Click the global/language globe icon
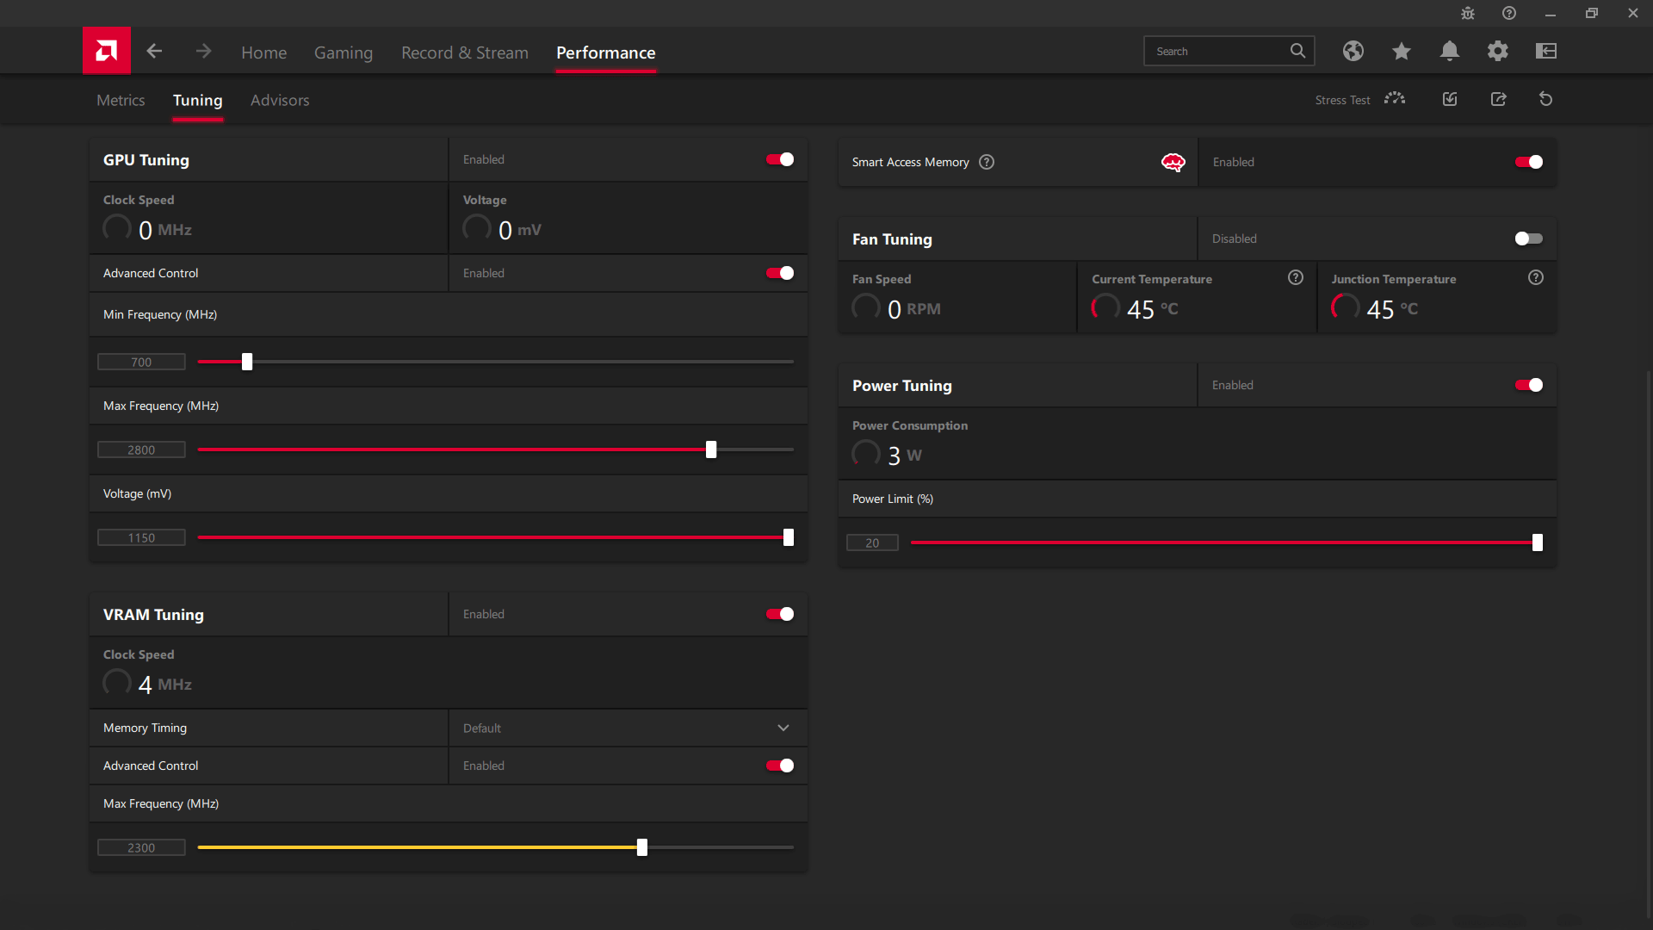This screenshot has width=1653, height=930. click(x=1353, y=51)
